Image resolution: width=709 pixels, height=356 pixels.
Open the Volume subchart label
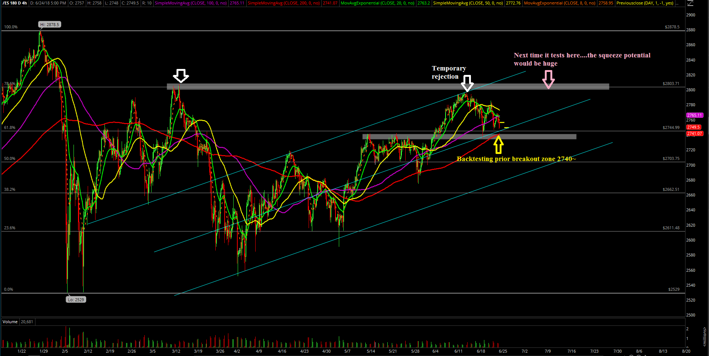coord(10,322)
